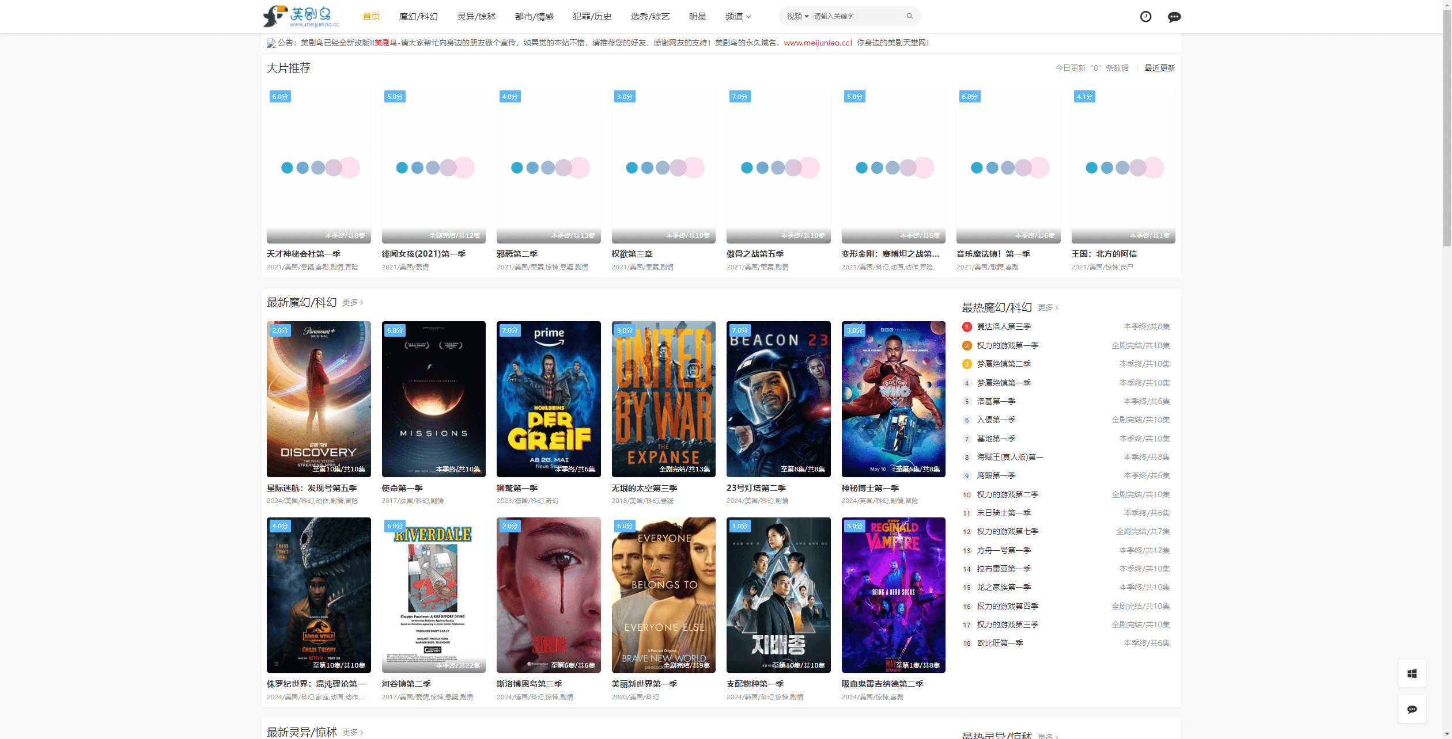Open the Der Greif poster
This screenshot has height=739, width=1452.
[549, 399]
